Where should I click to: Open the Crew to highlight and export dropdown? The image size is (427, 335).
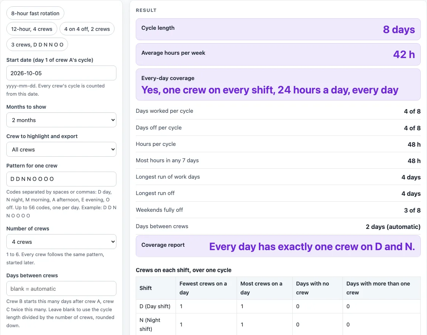[61, 149]
